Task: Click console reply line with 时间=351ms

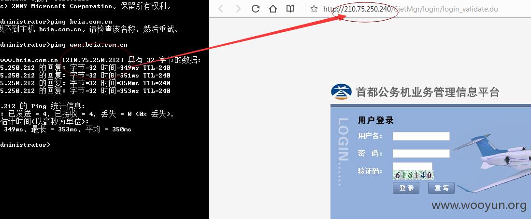Action: 85,76
